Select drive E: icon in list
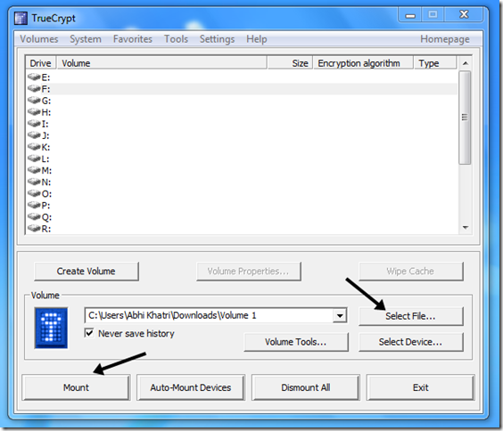 tap(34, 77)
